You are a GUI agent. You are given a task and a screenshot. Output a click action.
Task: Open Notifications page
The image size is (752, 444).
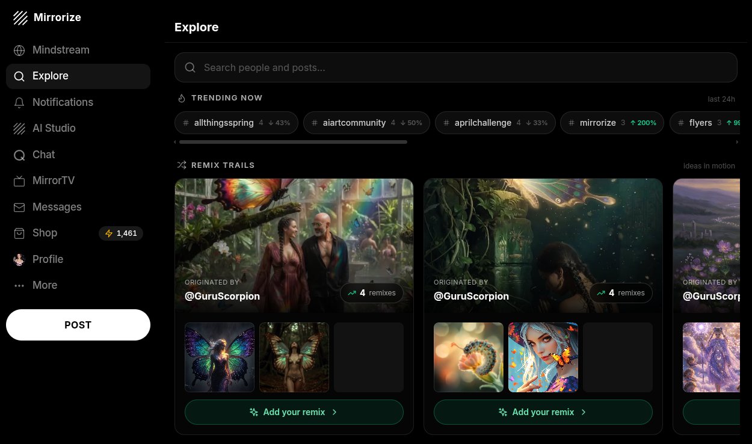[78, 102]
